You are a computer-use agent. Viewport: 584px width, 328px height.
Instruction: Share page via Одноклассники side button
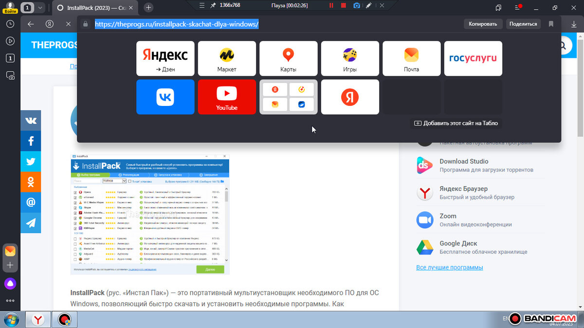click(31, 182)
